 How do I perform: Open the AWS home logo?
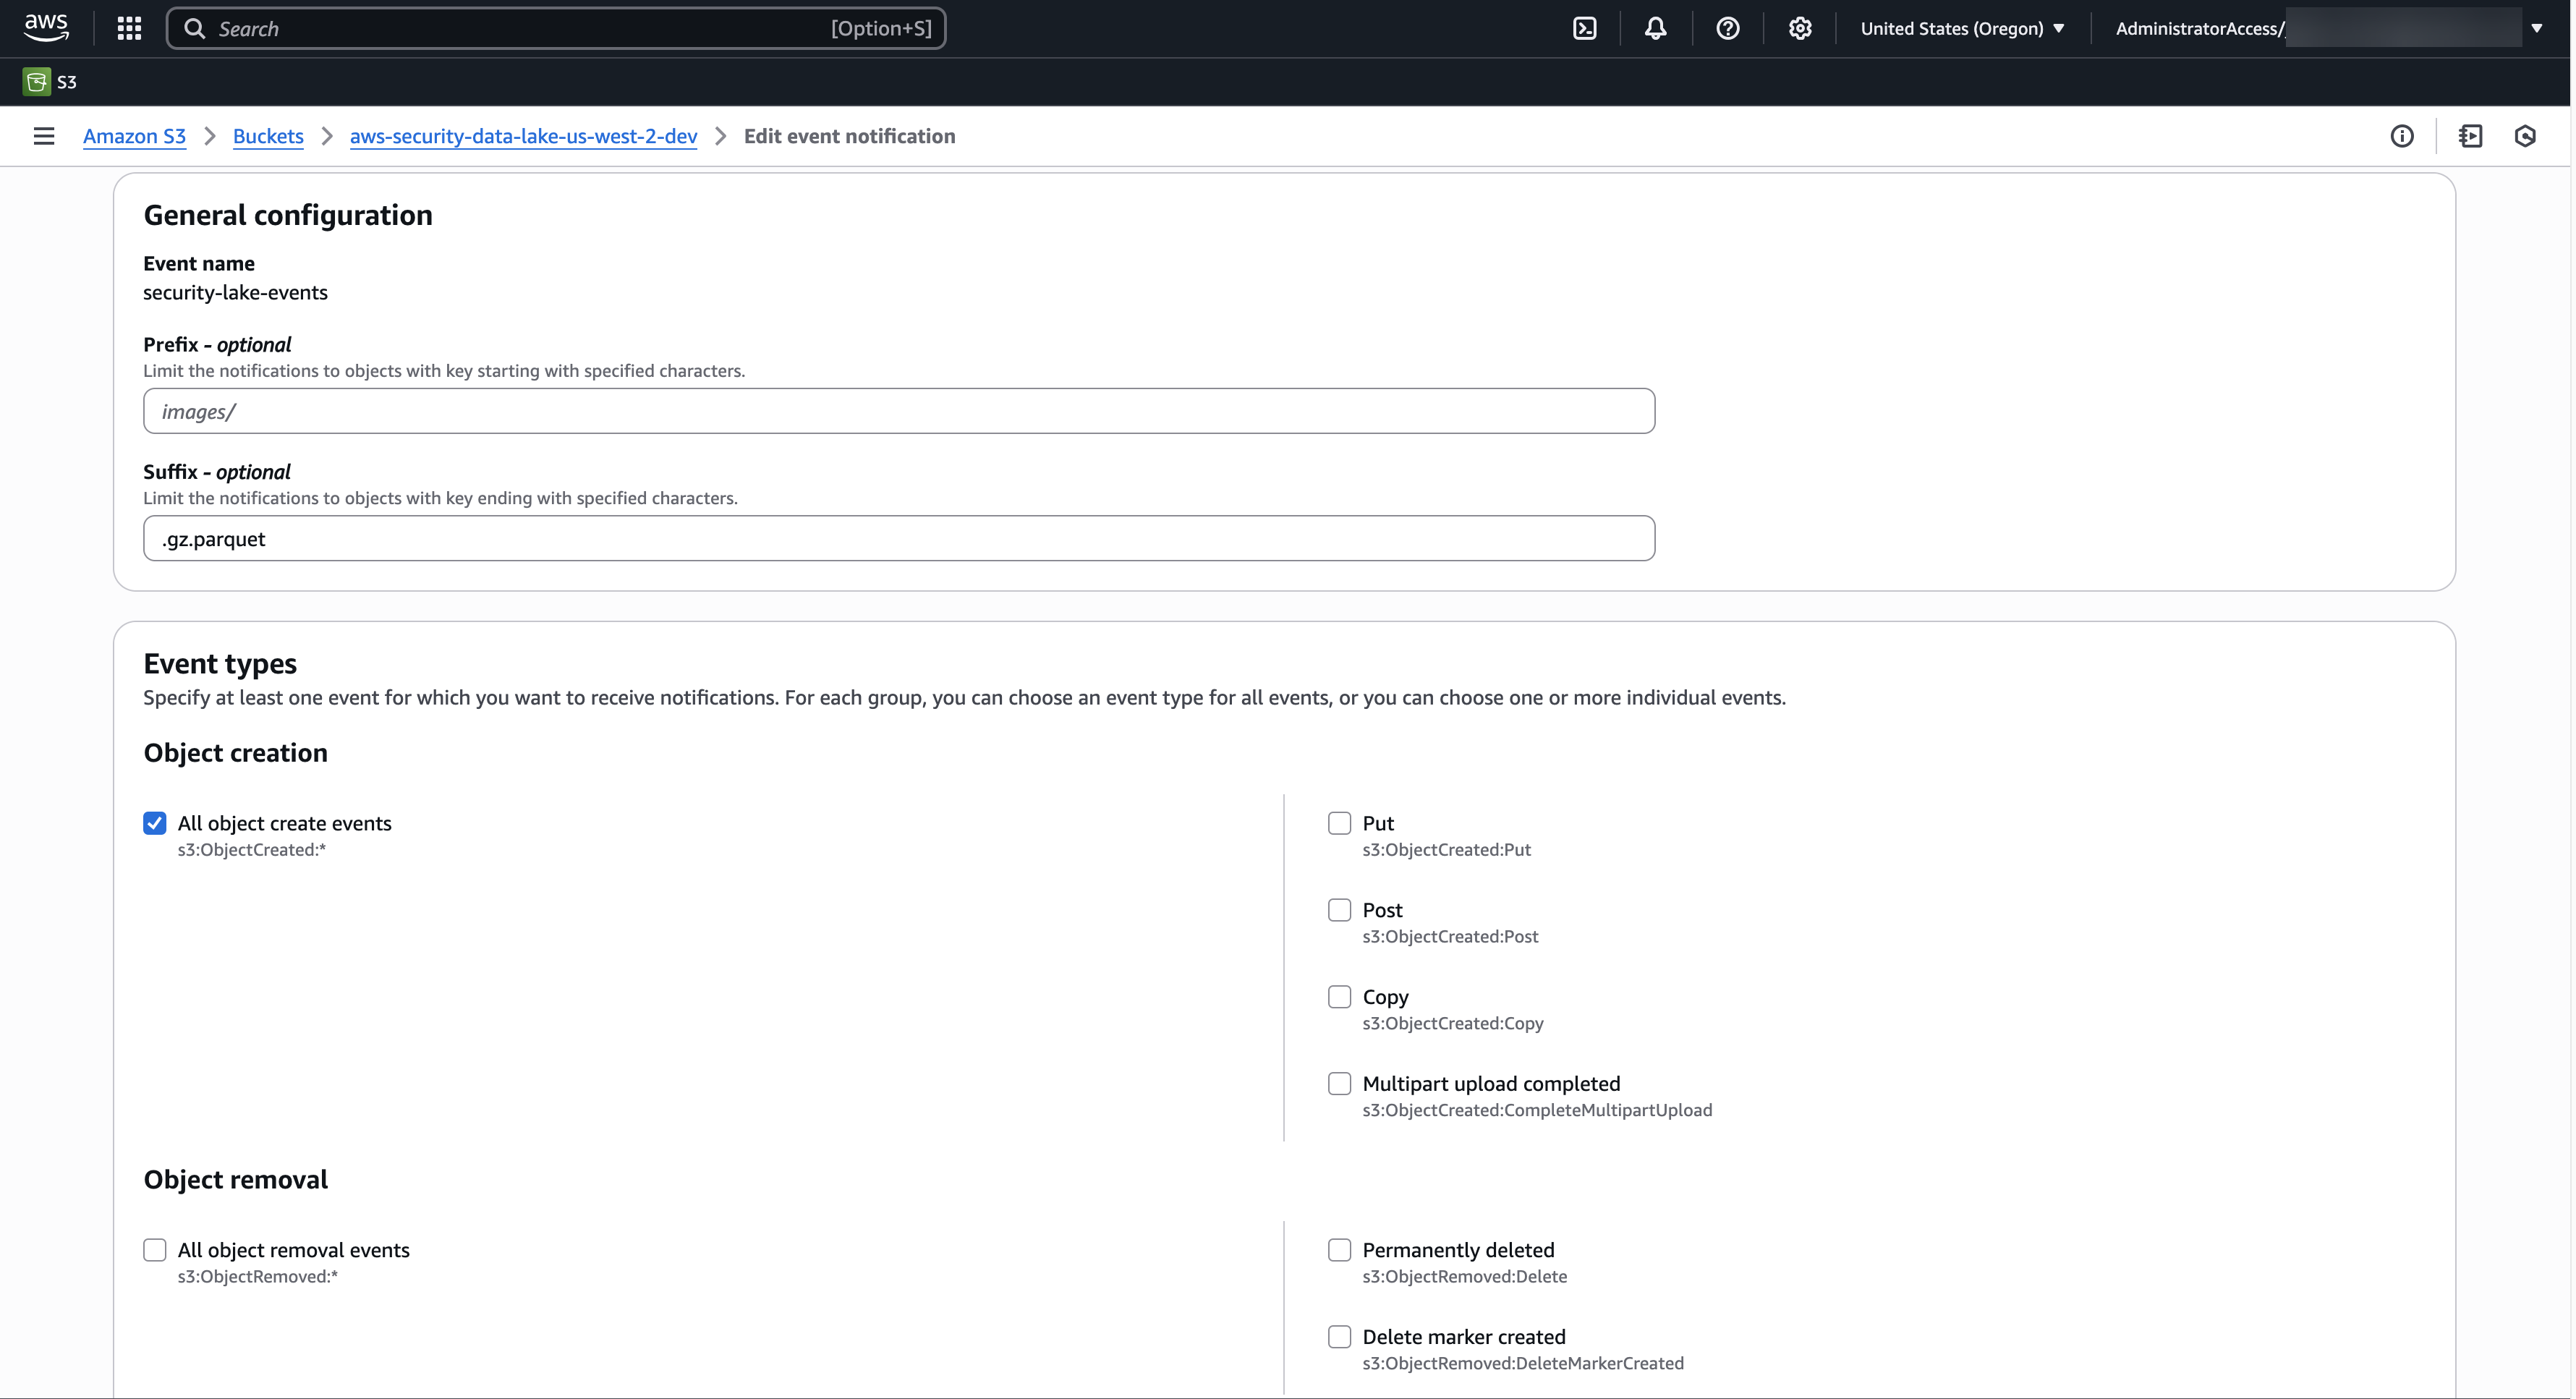46,28
